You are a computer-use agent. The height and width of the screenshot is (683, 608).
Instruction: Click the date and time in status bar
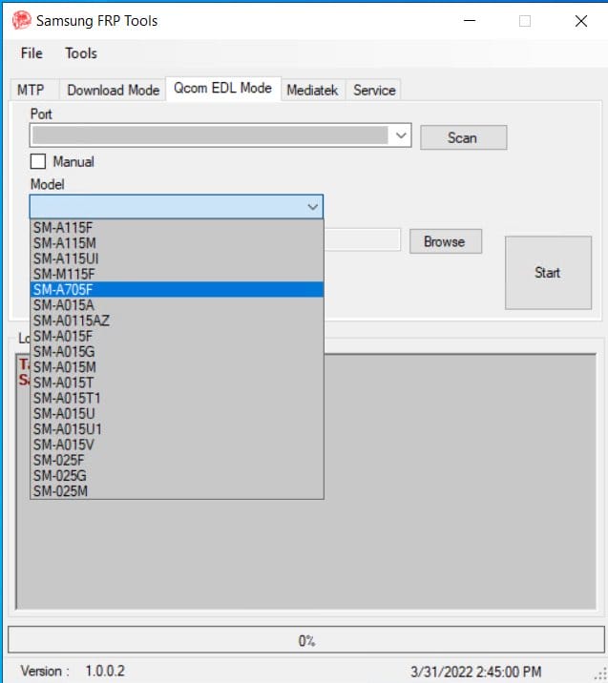476,672
